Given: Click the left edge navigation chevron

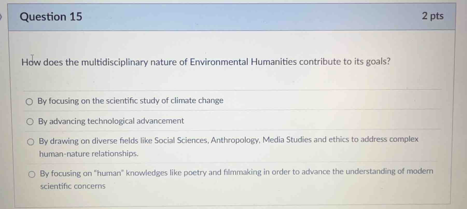Looking at the screenshot, I should pyautogui.click(x=2, y=16).
